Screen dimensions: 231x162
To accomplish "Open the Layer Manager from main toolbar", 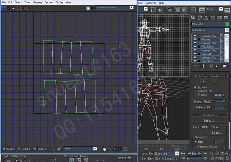I will [169, 10].
